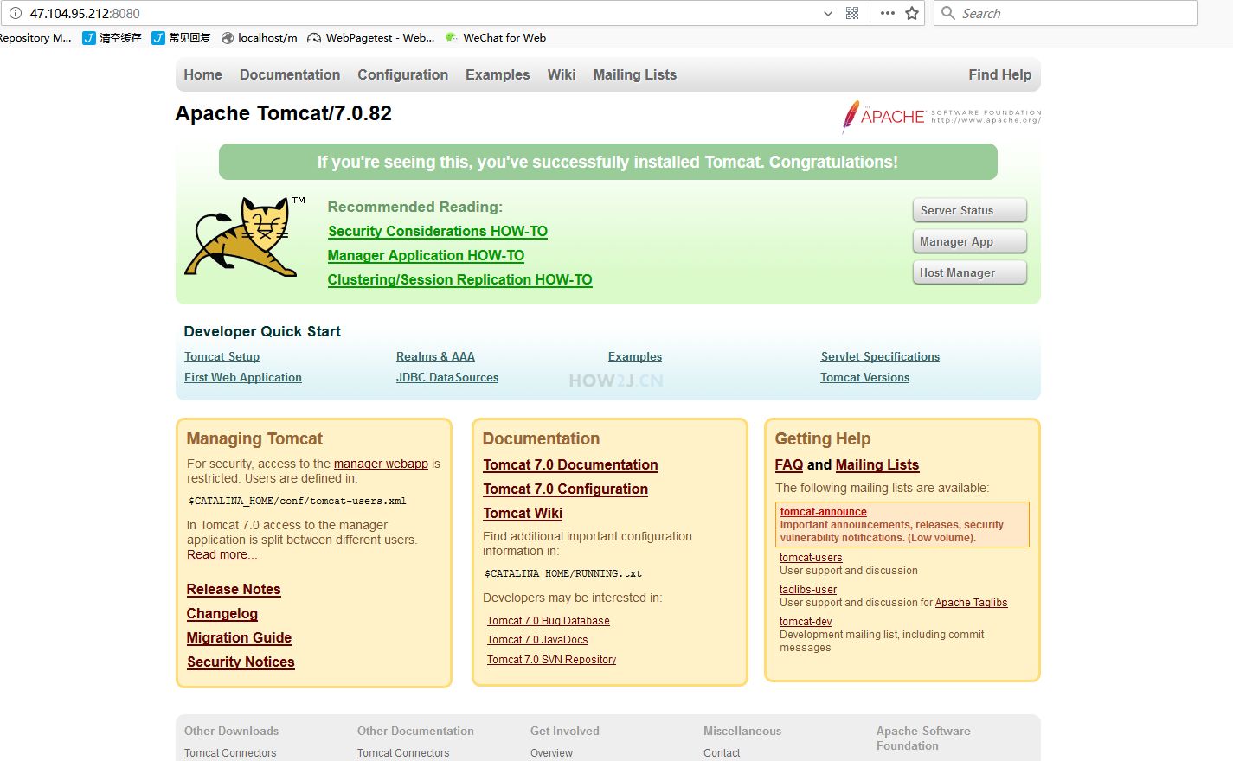Open Tomcat 7.0 SVN Repository link

(551, 660)
